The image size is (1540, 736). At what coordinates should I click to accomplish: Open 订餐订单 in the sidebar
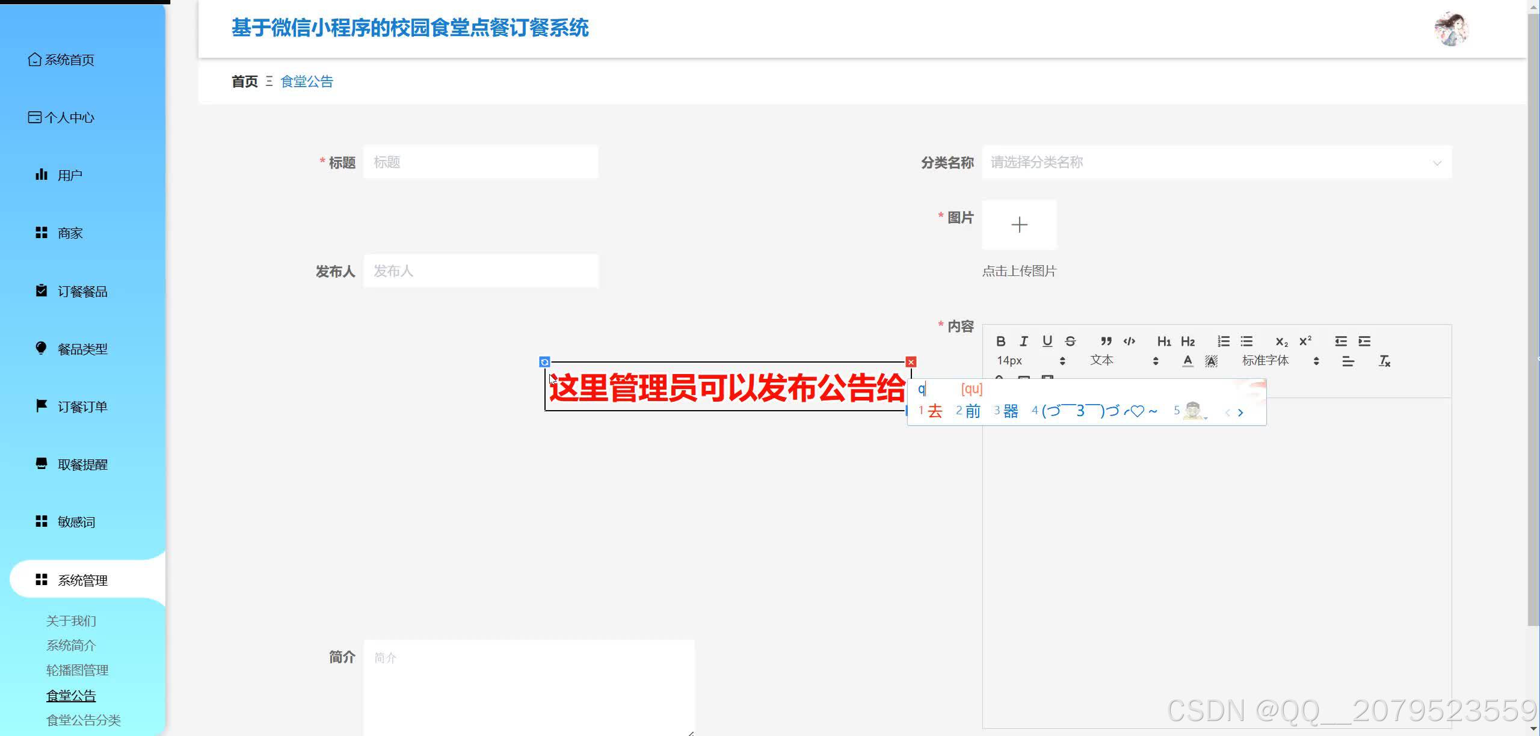[82, 406]
